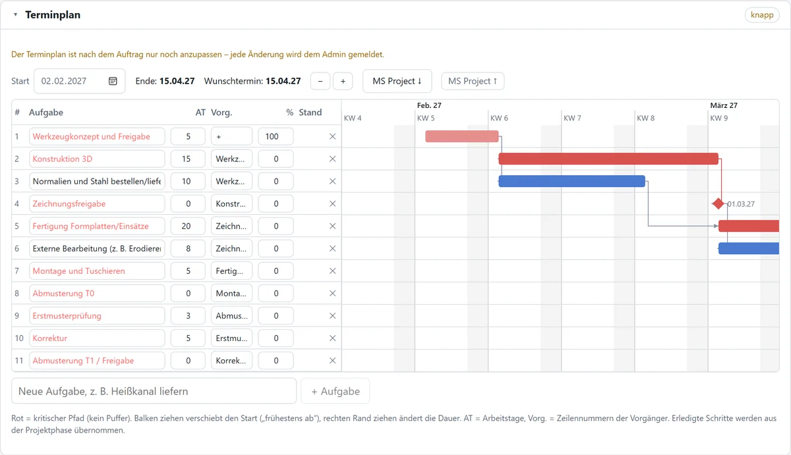Click AT duration field of Erstmusterprüfung

(188, 315)
